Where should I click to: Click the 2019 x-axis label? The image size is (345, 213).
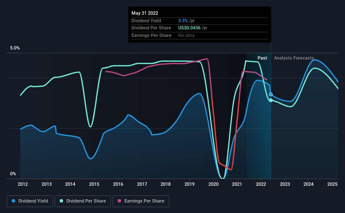[190, 184]
